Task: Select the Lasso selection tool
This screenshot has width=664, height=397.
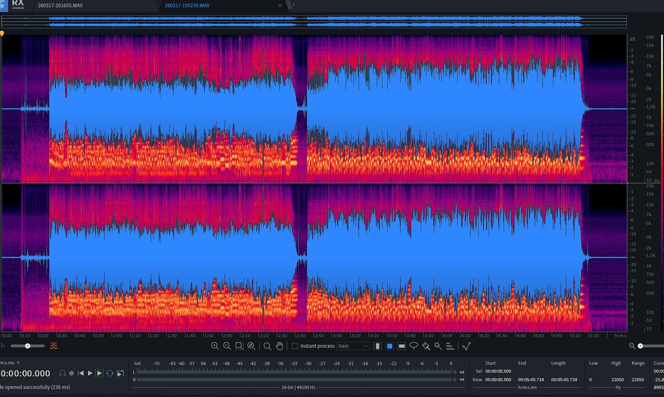Action: [414, 346]
